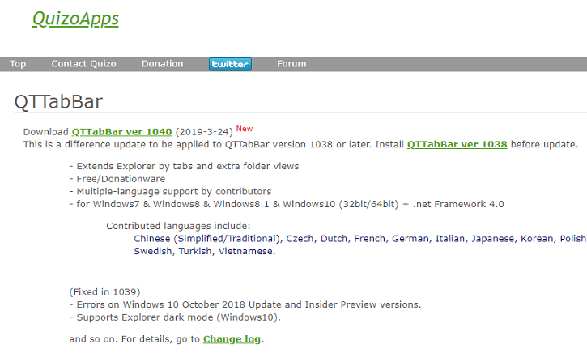
Task: Click the .net Framework 4.0 requirements line
Action: (287, 205)
